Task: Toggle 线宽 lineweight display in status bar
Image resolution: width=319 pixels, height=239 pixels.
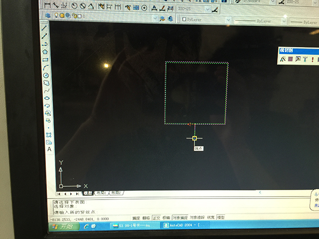Action: pos(211,218)
